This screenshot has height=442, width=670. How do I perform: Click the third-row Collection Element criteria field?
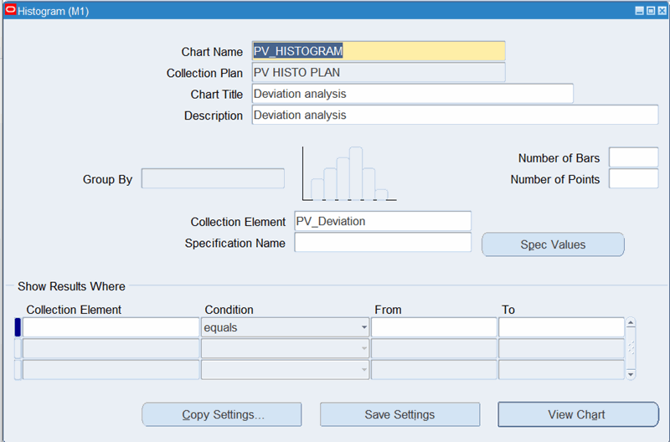[111, 370]
